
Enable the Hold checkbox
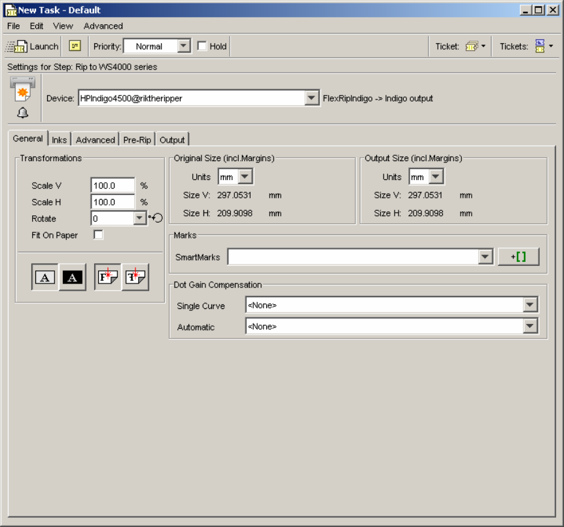(202, 46)
